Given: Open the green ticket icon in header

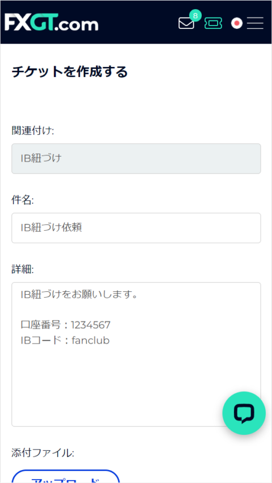Looking at the screenshot, I should coord(213,23).
